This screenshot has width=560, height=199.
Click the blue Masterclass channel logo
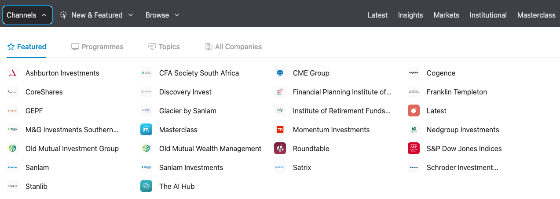click(x=146, y=130)
